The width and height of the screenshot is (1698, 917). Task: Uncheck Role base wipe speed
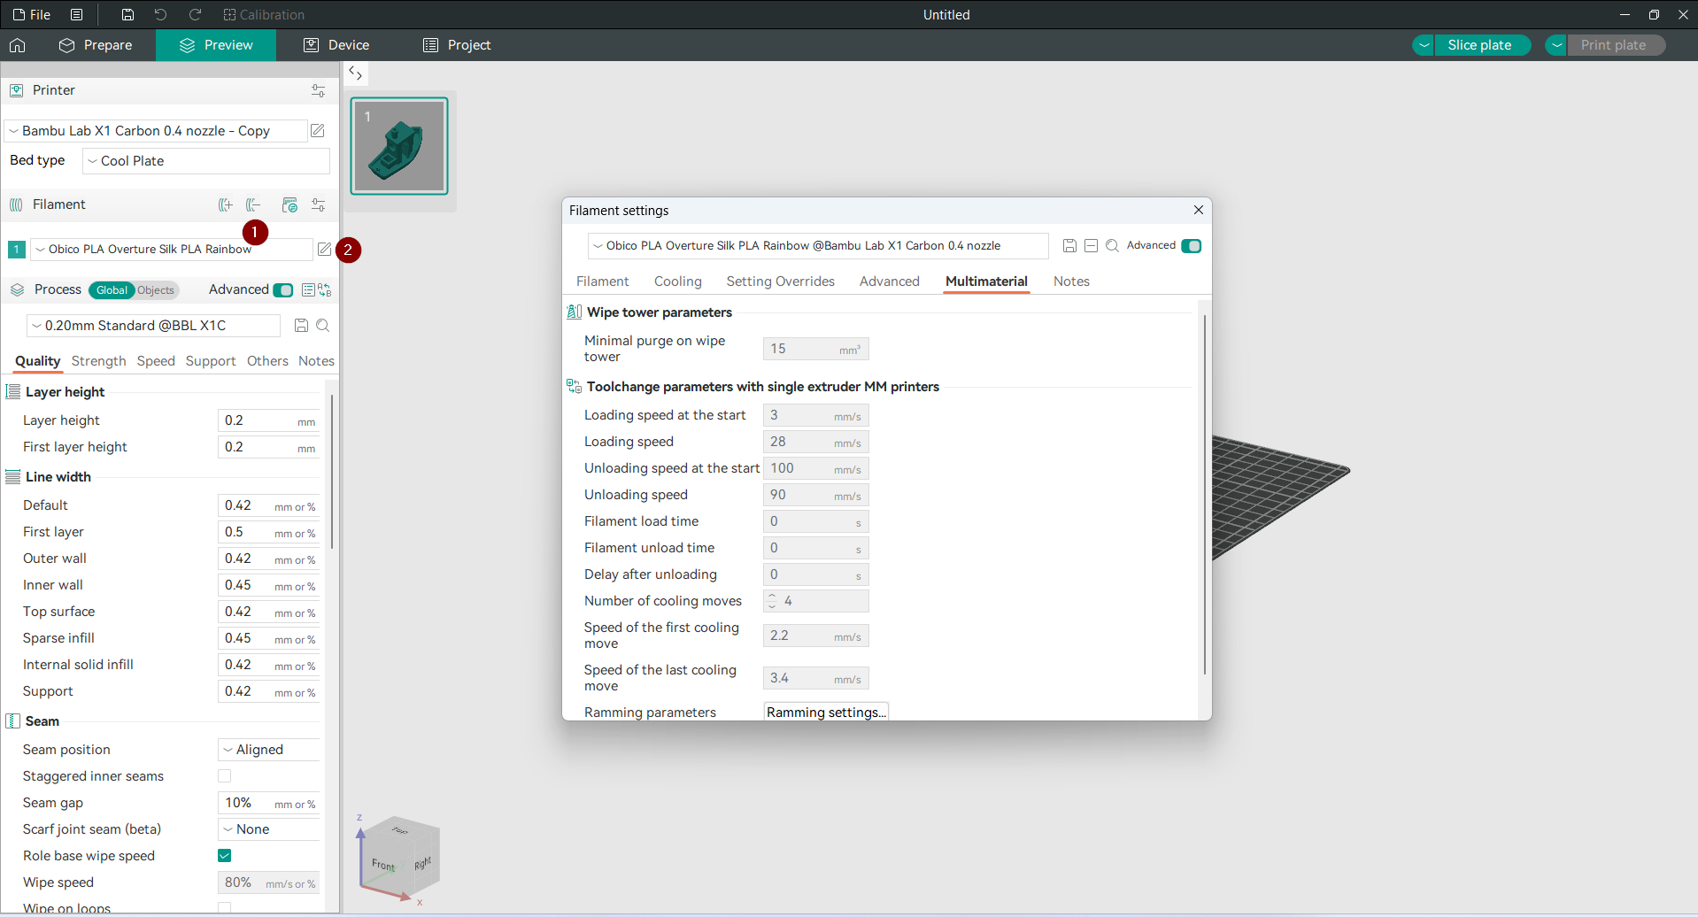225,856
